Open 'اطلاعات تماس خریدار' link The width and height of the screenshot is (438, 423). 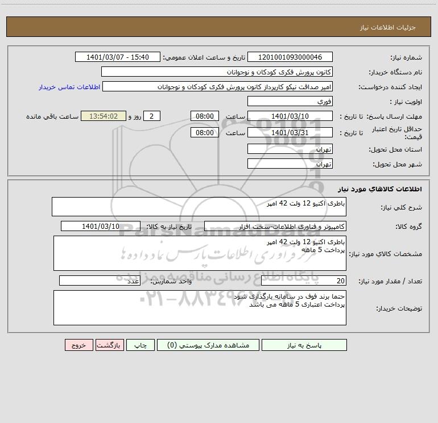click(69, 87)
